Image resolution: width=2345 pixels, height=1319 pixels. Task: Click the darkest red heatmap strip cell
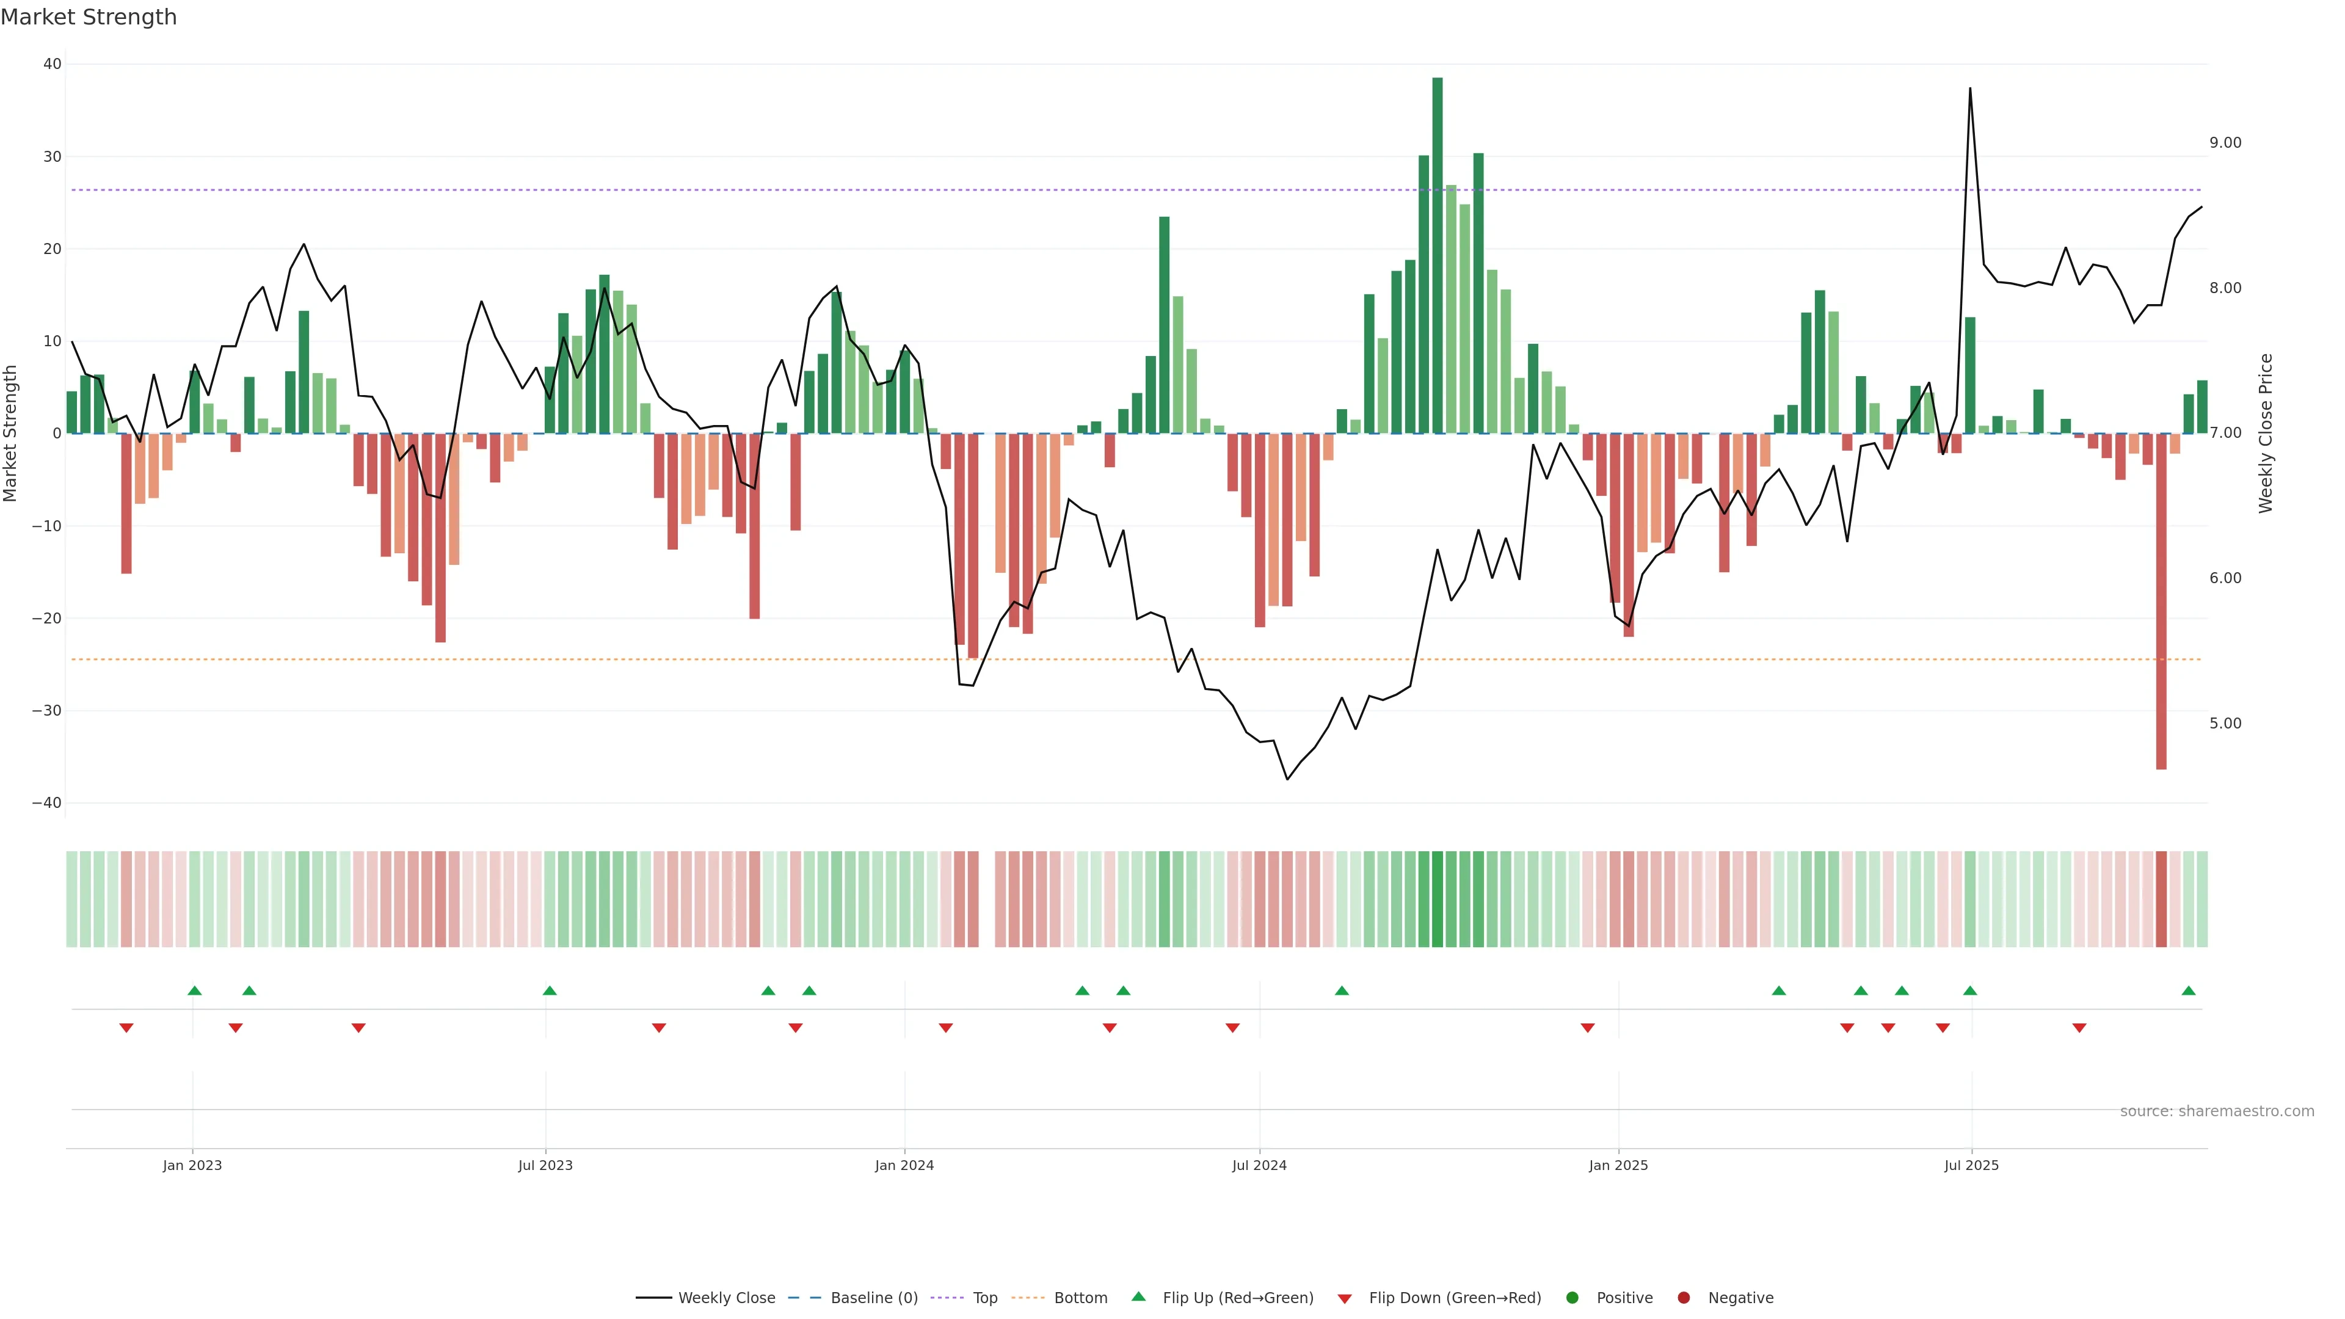(2161, 899)
